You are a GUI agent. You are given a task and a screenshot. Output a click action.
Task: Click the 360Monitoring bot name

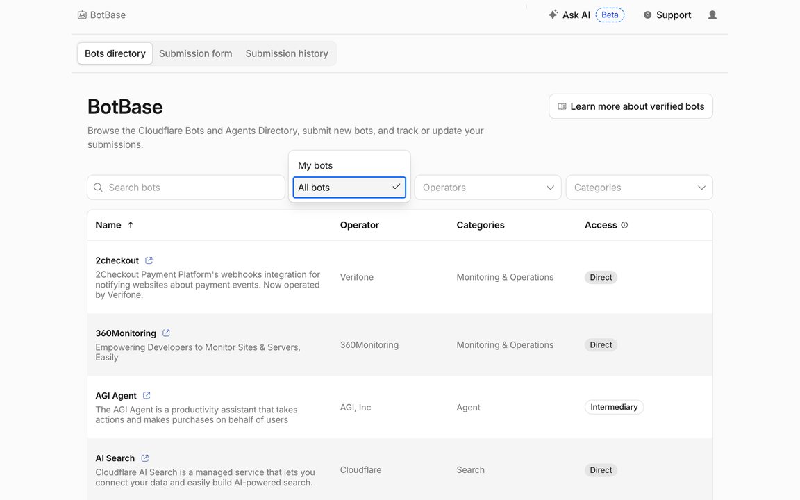point(126,333)
